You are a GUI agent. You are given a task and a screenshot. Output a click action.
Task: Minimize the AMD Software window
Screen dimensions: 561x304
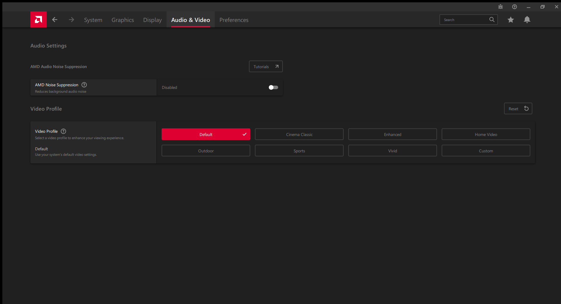click(x=529, y=7)
